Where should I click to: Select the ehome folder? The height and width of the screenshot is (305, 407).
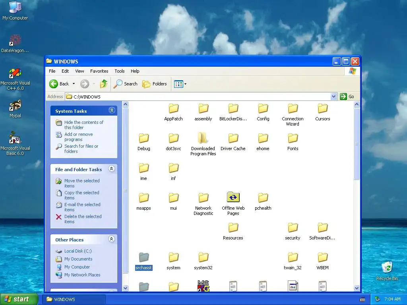click(263, 142)
